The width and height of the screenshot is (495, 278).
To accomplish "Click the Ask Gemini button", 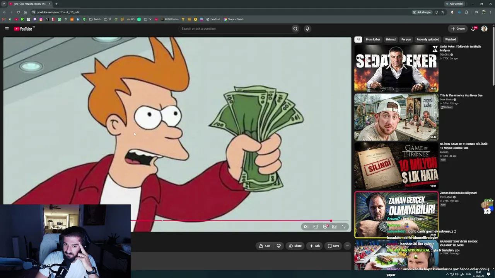I will tap(454, 4).
